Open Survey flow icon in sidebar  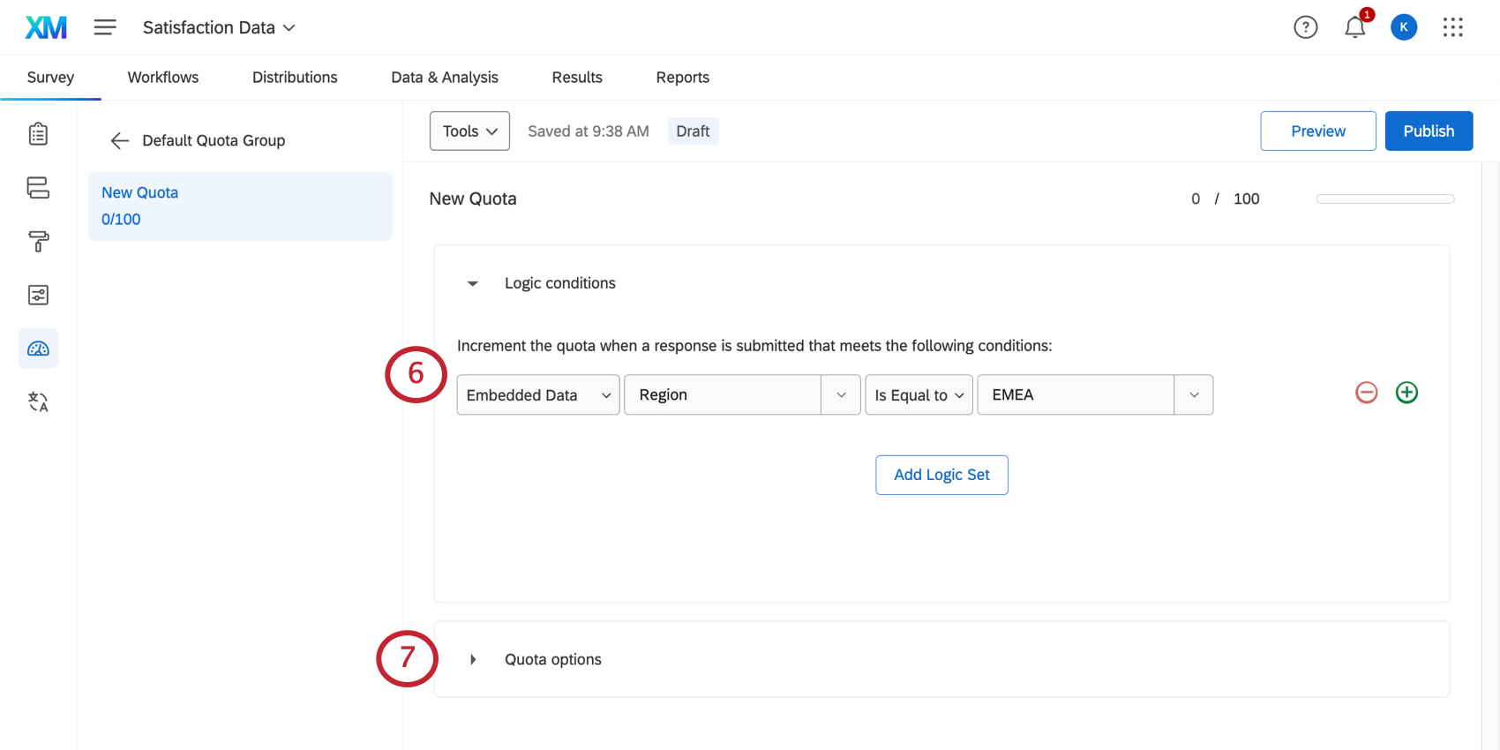pyautogui.click(x=38, y=188)
